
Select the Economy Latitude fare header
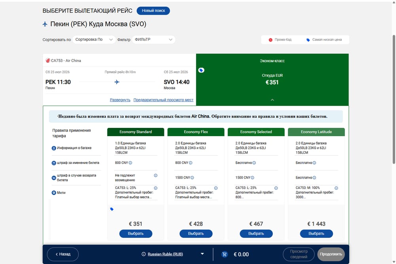click(x=316, y=132)
